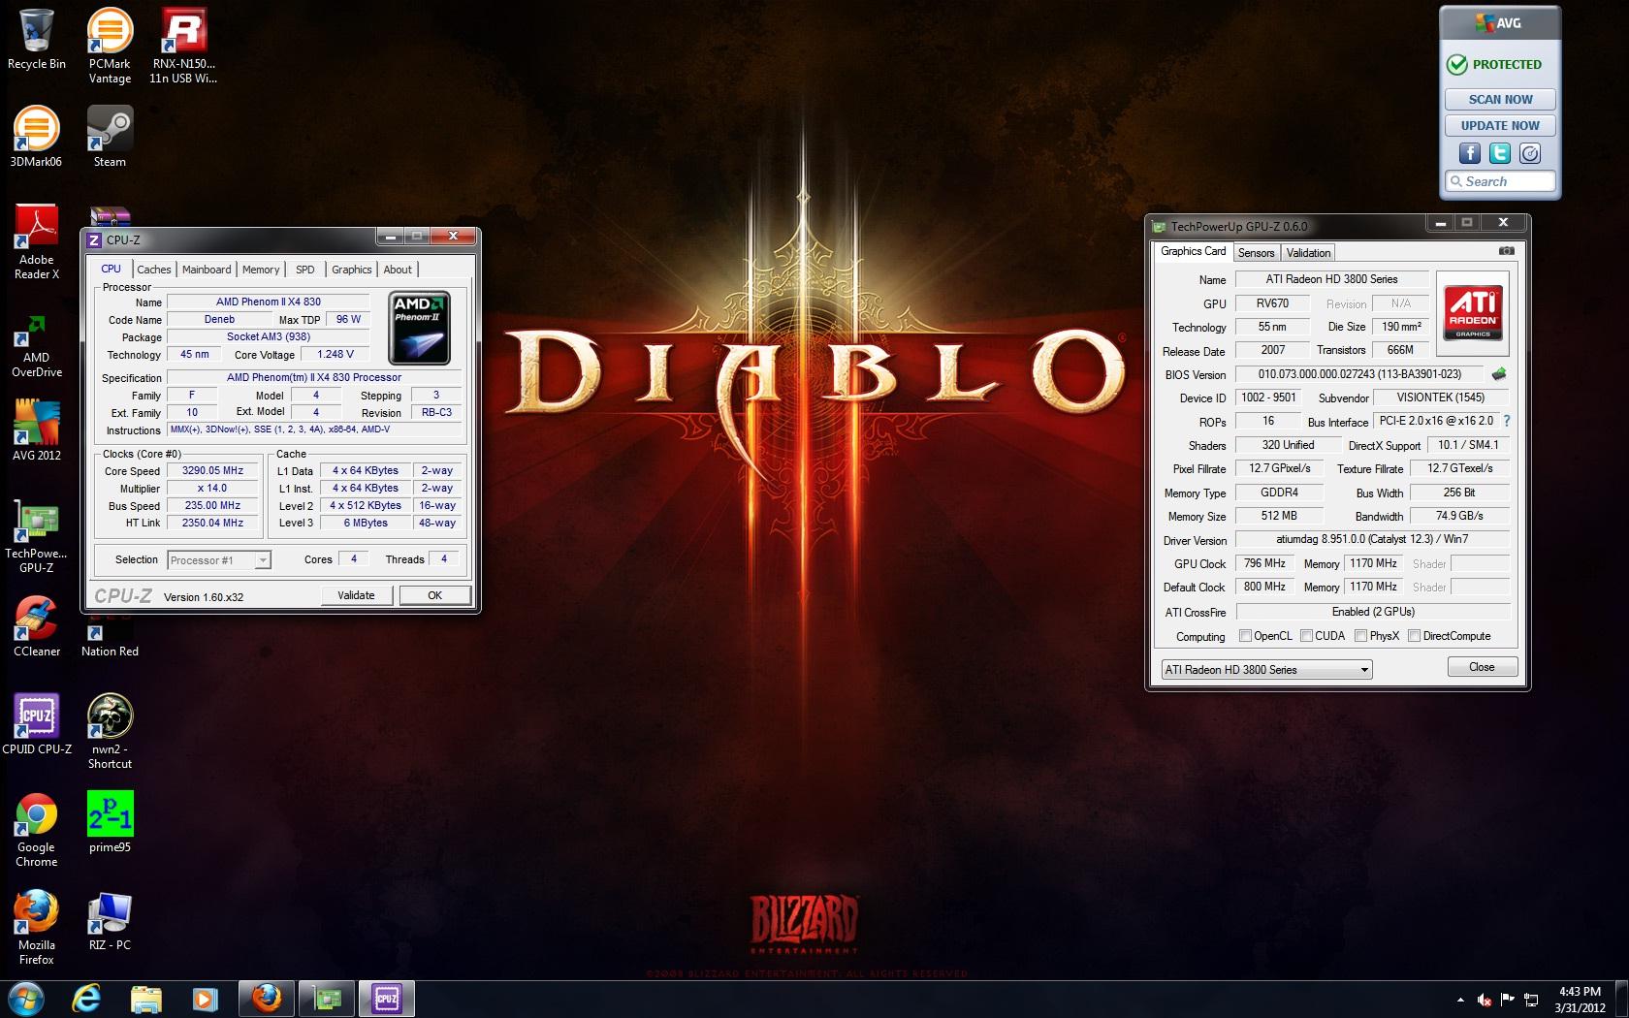The image size is (1629, 1018).
Task: Click the taskbar clock showing 4:43 PM
Action: pyautogui.click(x=1580, y=1000)
